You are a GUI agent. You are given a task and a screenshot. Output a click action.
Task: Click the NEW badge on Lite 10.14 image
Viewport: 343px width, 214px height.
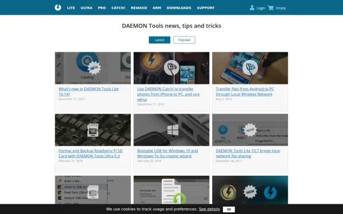[94, 68]
